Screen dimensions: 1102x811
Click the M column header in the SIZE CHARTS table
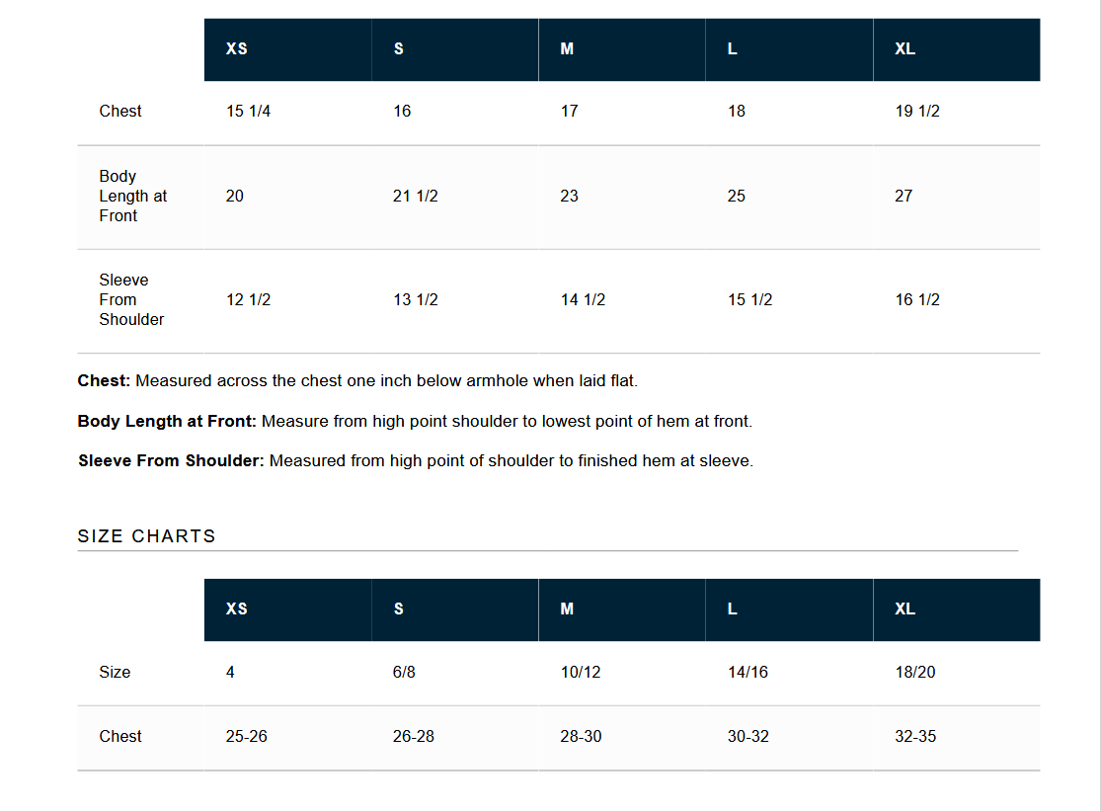pos(567,608)
